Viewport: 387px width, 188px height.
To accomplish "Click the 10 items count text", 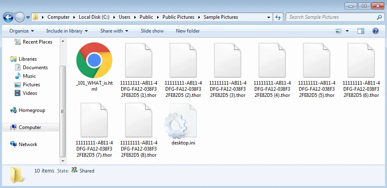I will coord(44,171).
